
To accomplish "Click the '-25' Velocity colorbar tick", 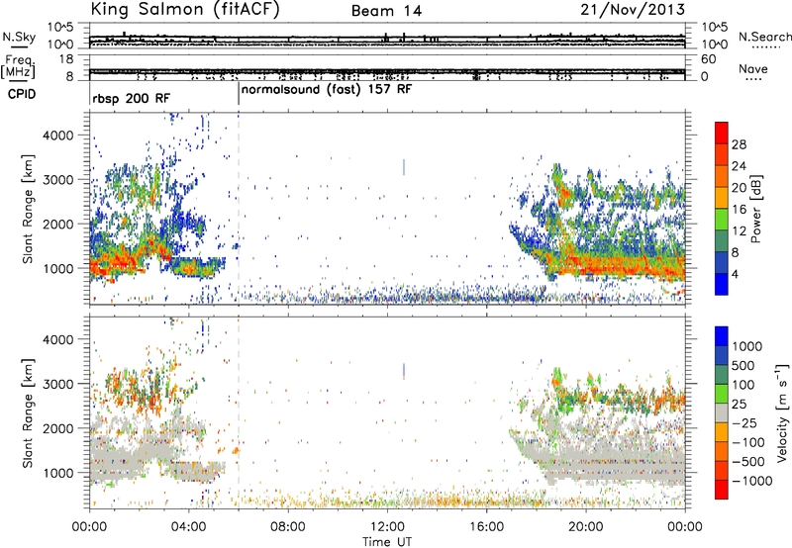I will point(744,422).
